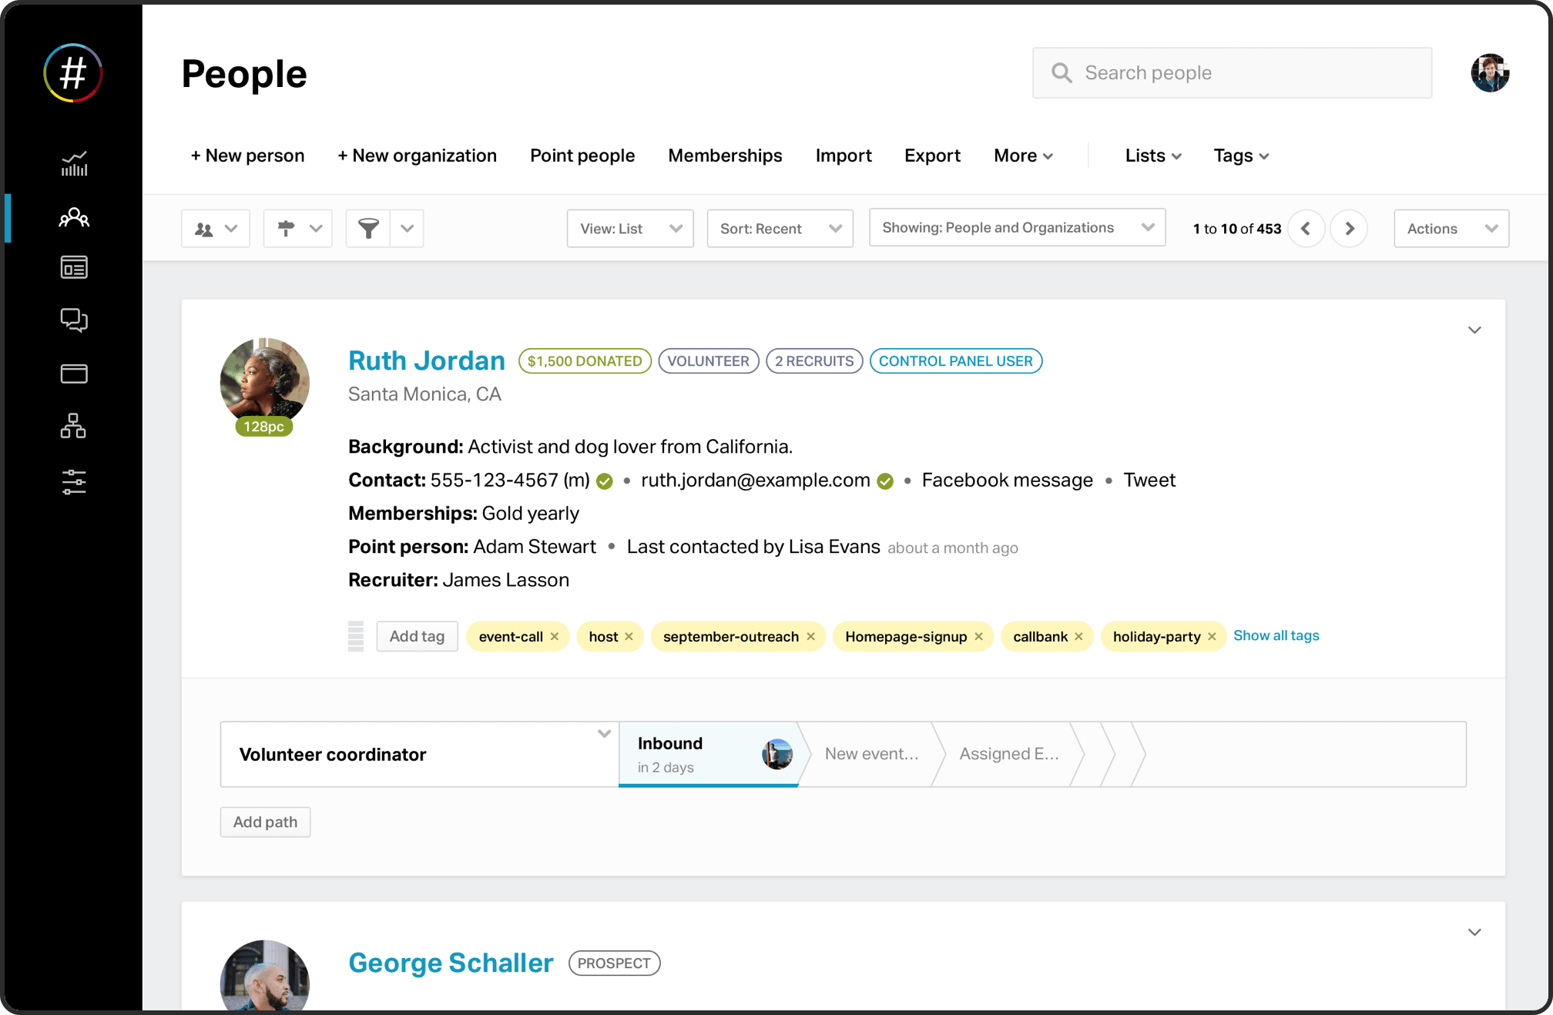Click + New person

pyautogui.click(x=247, y=156)
